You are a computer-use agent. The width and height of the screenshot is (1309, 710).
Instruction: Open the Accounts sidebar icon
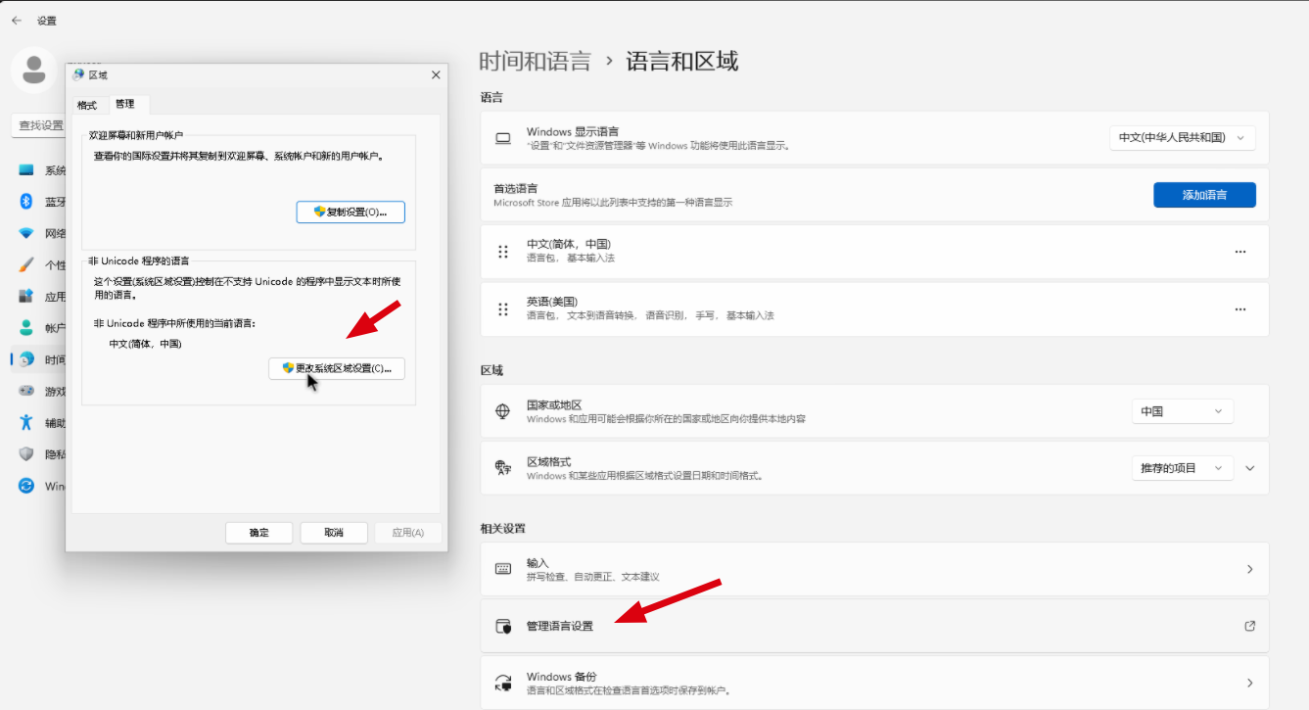26,327
